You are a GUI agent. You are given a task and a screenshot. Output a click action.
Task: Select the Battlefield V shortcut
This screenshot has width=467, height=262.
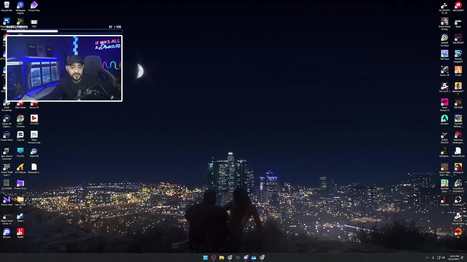click(458, 89)
